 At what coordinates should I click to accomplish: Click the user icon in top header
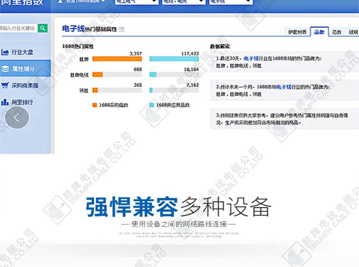[60, 1]
